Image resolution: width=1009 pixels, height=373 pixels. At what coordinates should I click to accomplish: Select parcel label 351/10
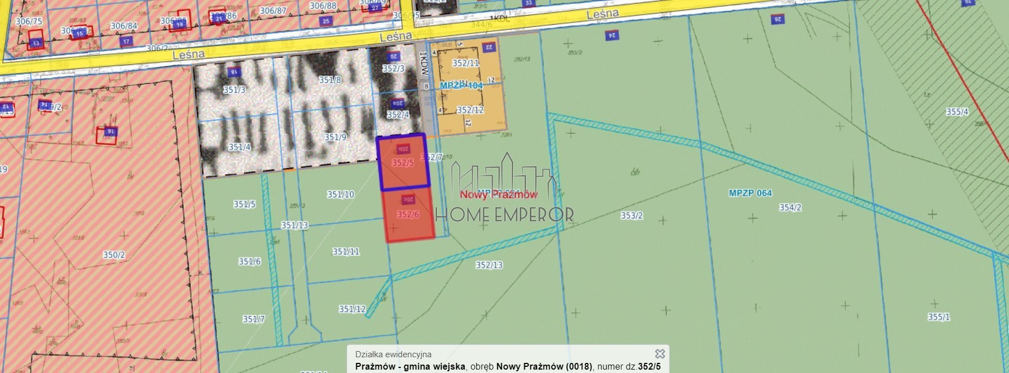click(340, 194)
